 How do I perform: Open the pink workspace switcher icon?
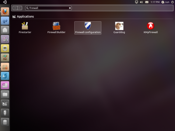(x=5, y=85)
